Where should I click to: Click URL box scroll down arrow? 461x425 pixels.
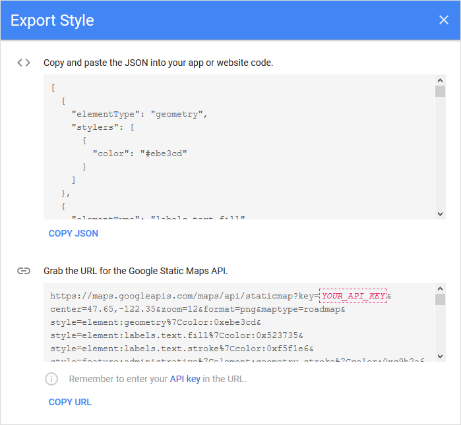pos(440,356)
